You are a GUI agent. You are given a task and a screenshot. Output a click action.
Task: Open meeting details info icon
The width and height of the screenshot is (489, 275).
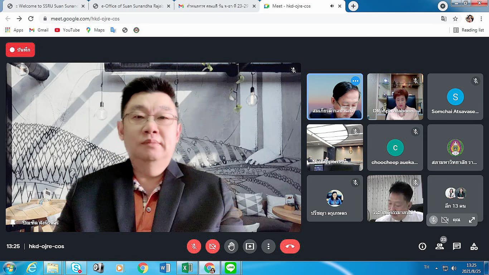pyautogui.click(x=422, y=246)
